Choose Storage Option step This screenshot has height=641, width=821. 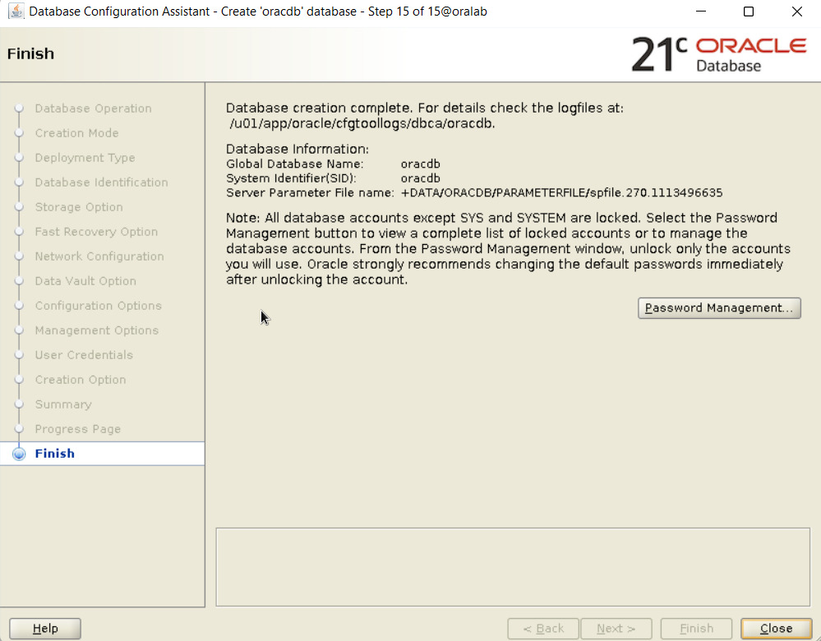coord(79,207)
